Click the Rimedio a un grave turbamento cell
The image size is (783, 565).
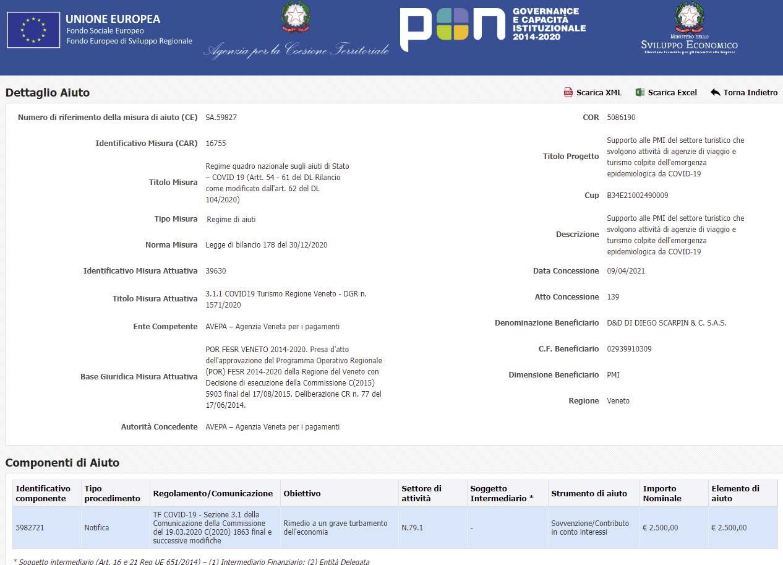[340, 528]
